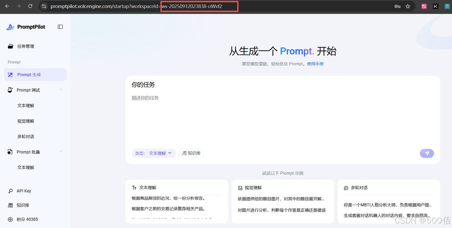Click the API Key key icon

(x=10, y=191)
